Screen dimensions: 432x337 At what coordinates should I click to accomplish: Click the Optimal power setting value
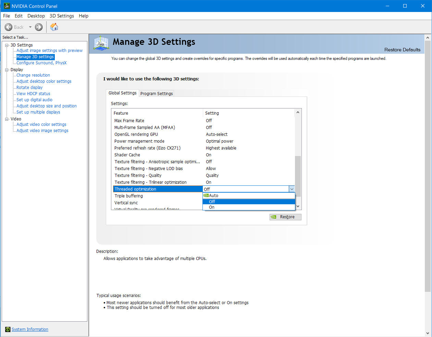click(220, 141)
